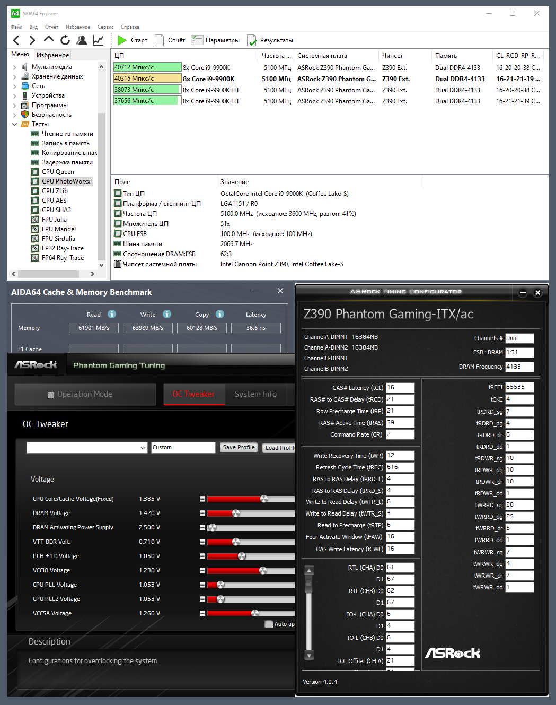Viewport: 556px width, 705px height.
Task: Click the Refresh toolbar icon
Action: click(x=65, y=40)
